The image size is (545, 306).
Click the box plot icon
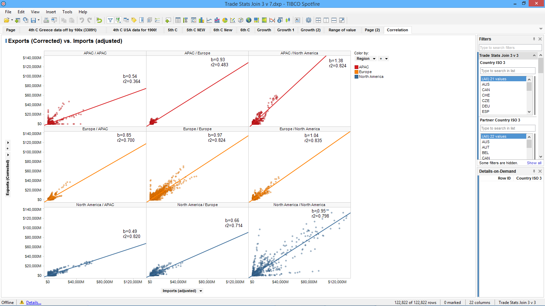288,20
